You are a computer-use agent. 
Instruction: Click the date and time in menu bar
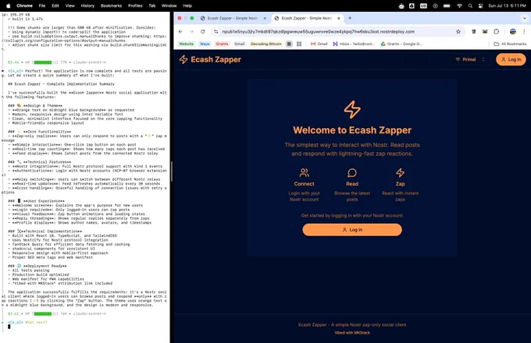[507, 5]
